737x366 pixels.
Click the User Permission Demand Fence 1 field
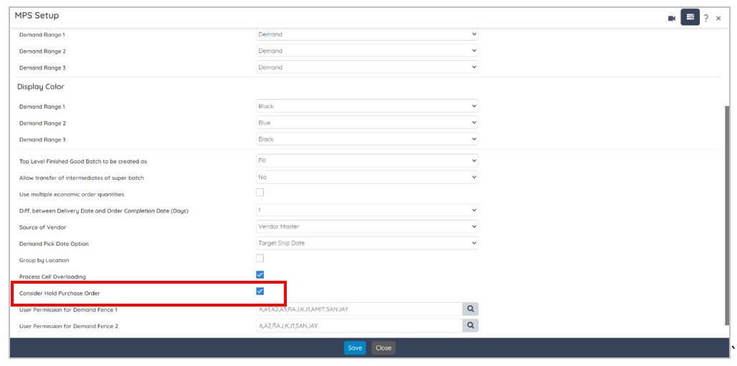click(x=358, y=309)
